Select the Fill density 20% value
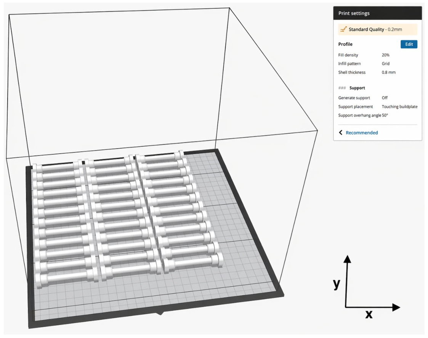Image resolution: width=428 pixels, height=338 pixels. click(x=385, y=55)
